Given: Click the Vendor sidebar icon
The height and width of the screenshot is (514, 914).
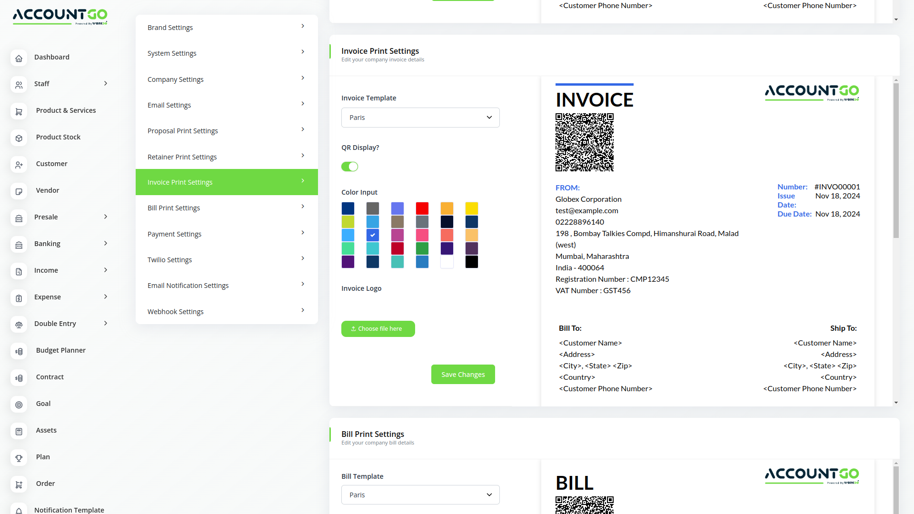Looking at the screenshot, I should click(19, 191).
